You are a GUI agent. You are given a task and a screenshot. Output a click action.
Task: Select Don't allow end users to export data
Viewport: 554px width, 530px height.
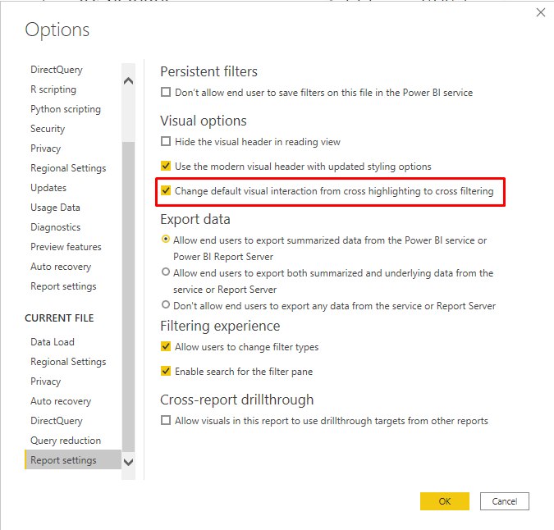click(x=165, y=304)
